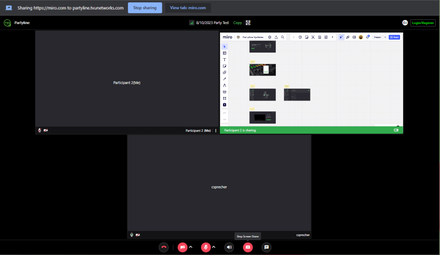Check the signal strength indicator
The image size is (440, 255).
tap(192, 23)
